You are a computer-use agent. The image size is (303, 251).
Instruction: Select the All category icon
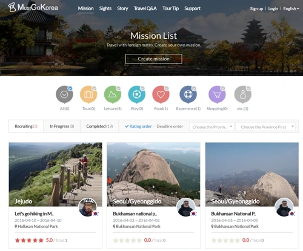click(64, 94)
